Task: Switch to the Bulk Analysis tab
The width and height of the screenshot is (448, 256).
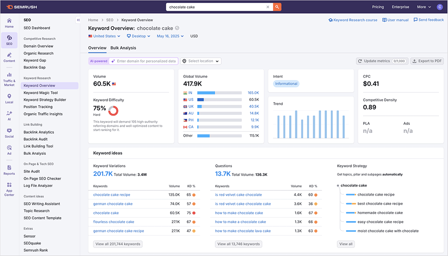Action: coord(123,48)
